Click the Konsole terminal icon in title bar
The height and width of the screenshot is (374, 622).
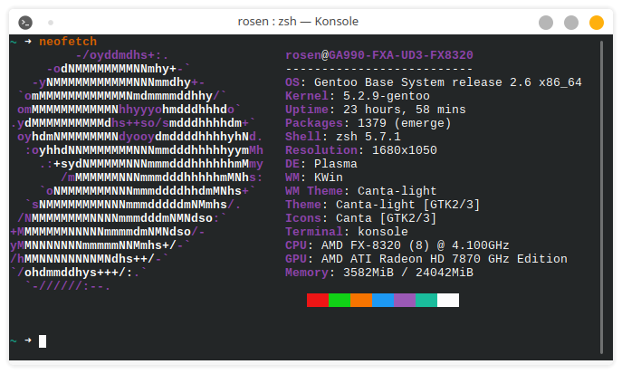pos(25,23)
